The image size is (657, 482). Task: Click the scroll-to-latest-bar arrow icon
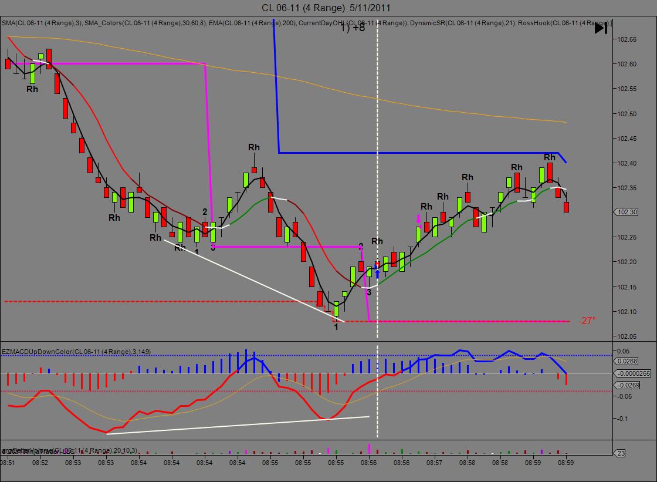point(601,29)
